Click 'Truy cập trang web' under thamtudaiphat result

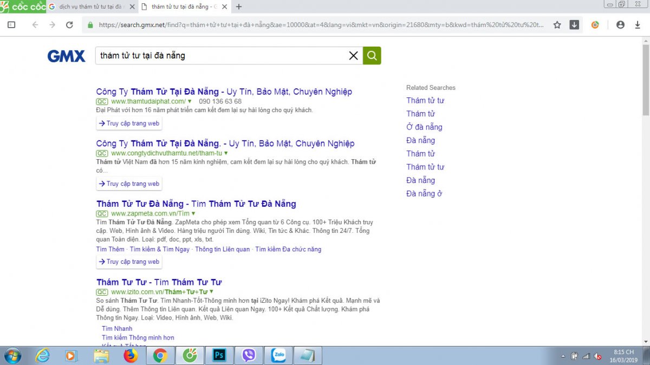pos(129,123)
